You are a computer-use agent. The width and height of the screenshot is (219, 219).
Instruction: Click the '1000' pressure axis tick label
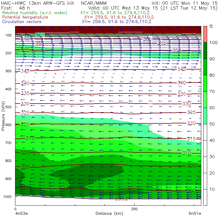[x=7, y=197]
